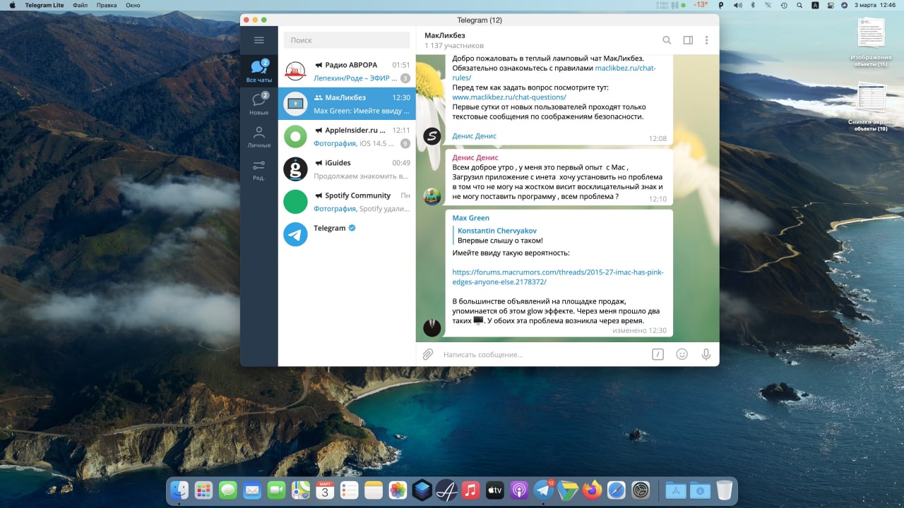
Task: Open Firefox from the Dock
Action: (592, 490)
